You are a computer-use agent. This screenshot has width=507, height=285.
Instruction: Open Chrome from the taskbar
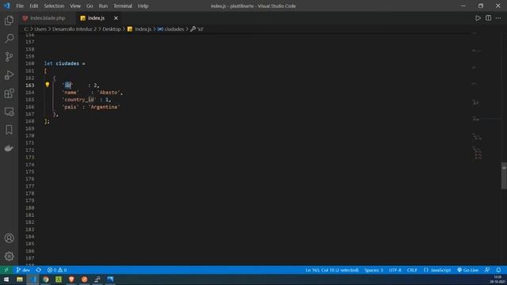point(46,279)
